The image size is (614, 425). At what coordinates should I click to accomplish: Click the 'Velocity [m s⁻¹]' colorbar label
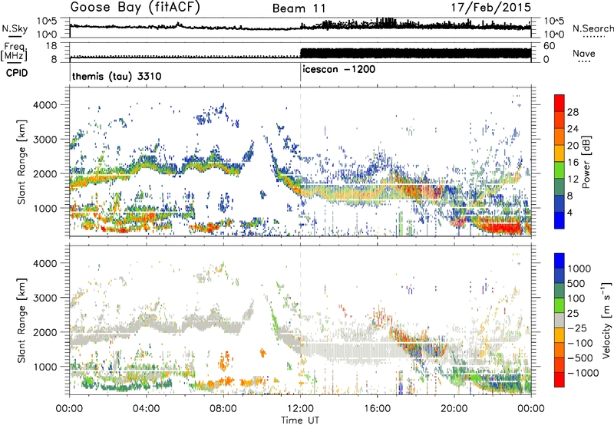click(x=606, y=320)
